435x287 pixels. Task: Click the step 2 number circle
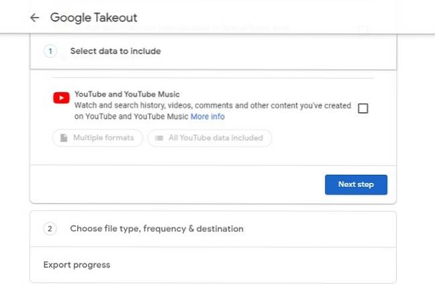(x=50, y=229)
